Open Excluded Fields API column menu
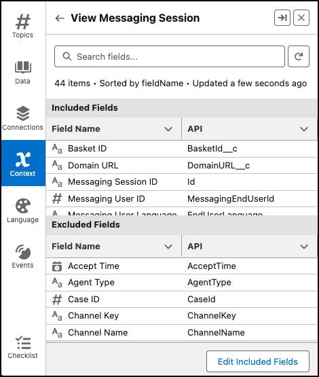 tap(304, 247)
